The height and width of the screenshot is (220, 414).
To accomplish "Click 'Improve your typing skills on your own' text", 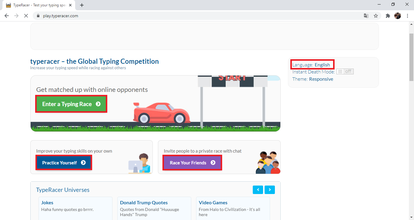I will click(74, 151).
